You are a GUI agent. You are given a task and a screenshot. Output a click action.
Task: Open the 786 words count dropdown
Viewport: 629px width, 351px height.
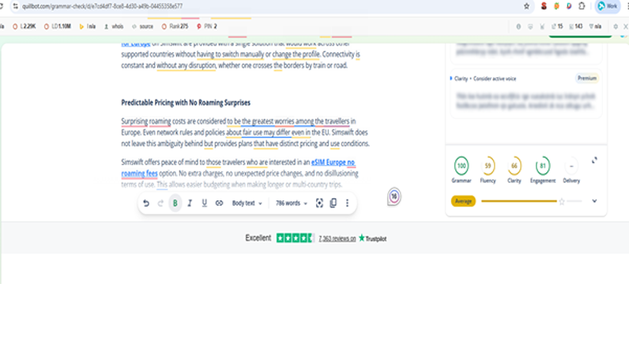click(291, 204)
